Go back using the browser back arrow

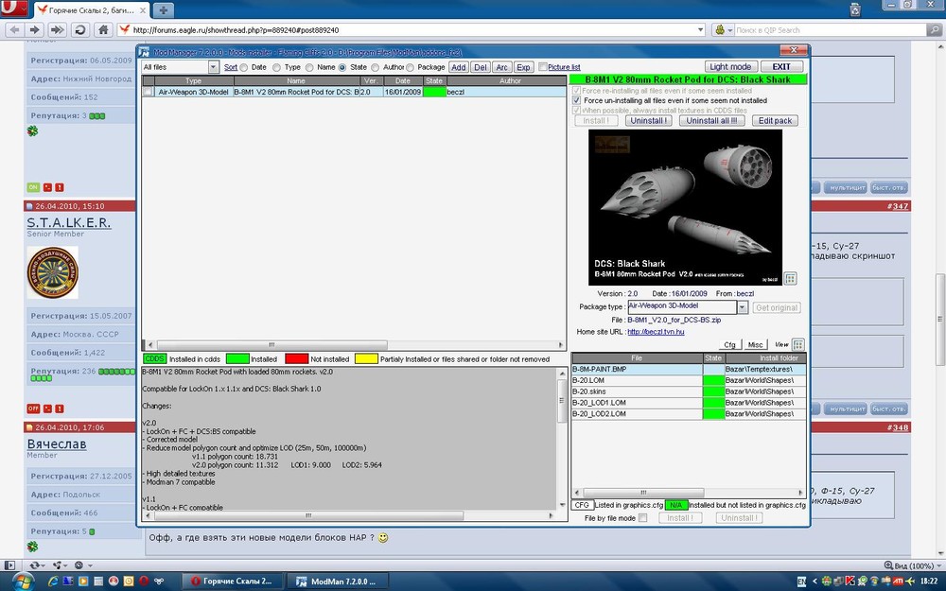(14, 29)
